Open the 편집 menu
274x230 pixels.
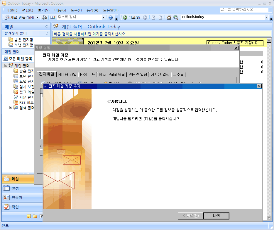coord(28,10)
